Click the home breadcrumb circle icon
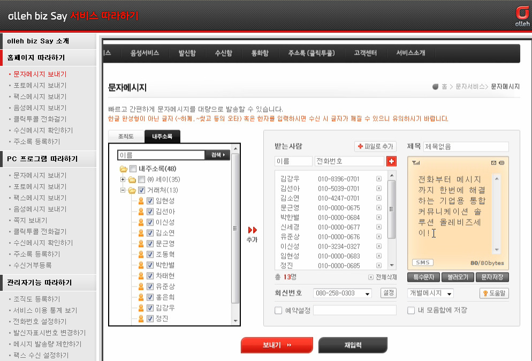Image resolution: width=532 pixels, height=361 pixels. pos(435,87)
